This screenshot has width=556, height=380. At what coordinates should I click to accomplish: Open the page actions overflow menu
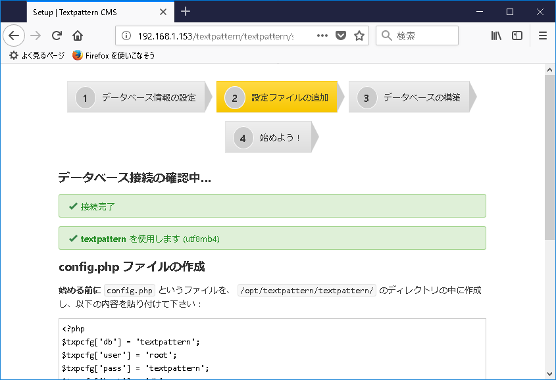(x=322, y=36)
